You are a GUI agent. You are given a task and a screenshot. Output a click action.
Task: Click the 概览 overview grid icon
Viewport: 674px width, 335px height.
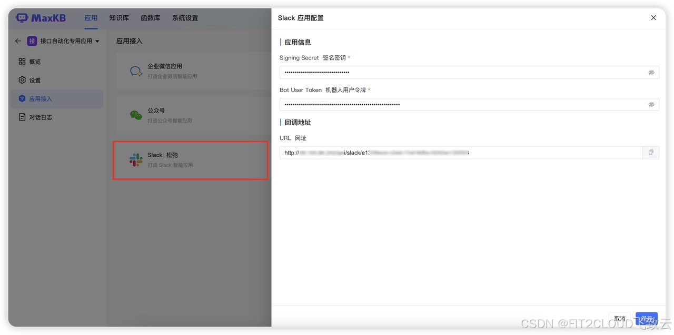[22, 62]
